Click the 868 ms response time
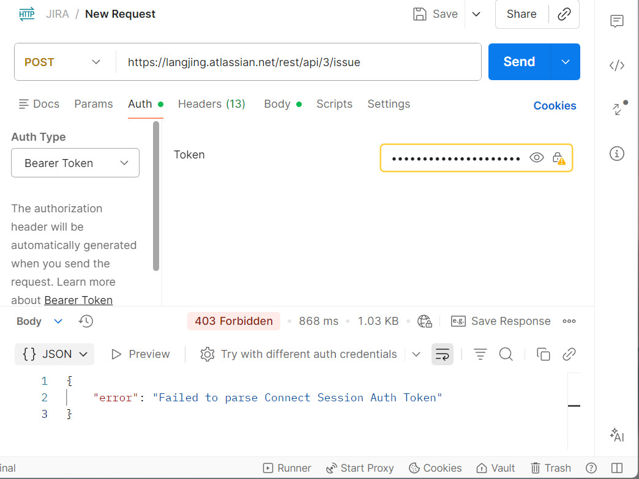The height and width of the screenshot is (479, 639). pyautogui.click(x=318, y=321)
